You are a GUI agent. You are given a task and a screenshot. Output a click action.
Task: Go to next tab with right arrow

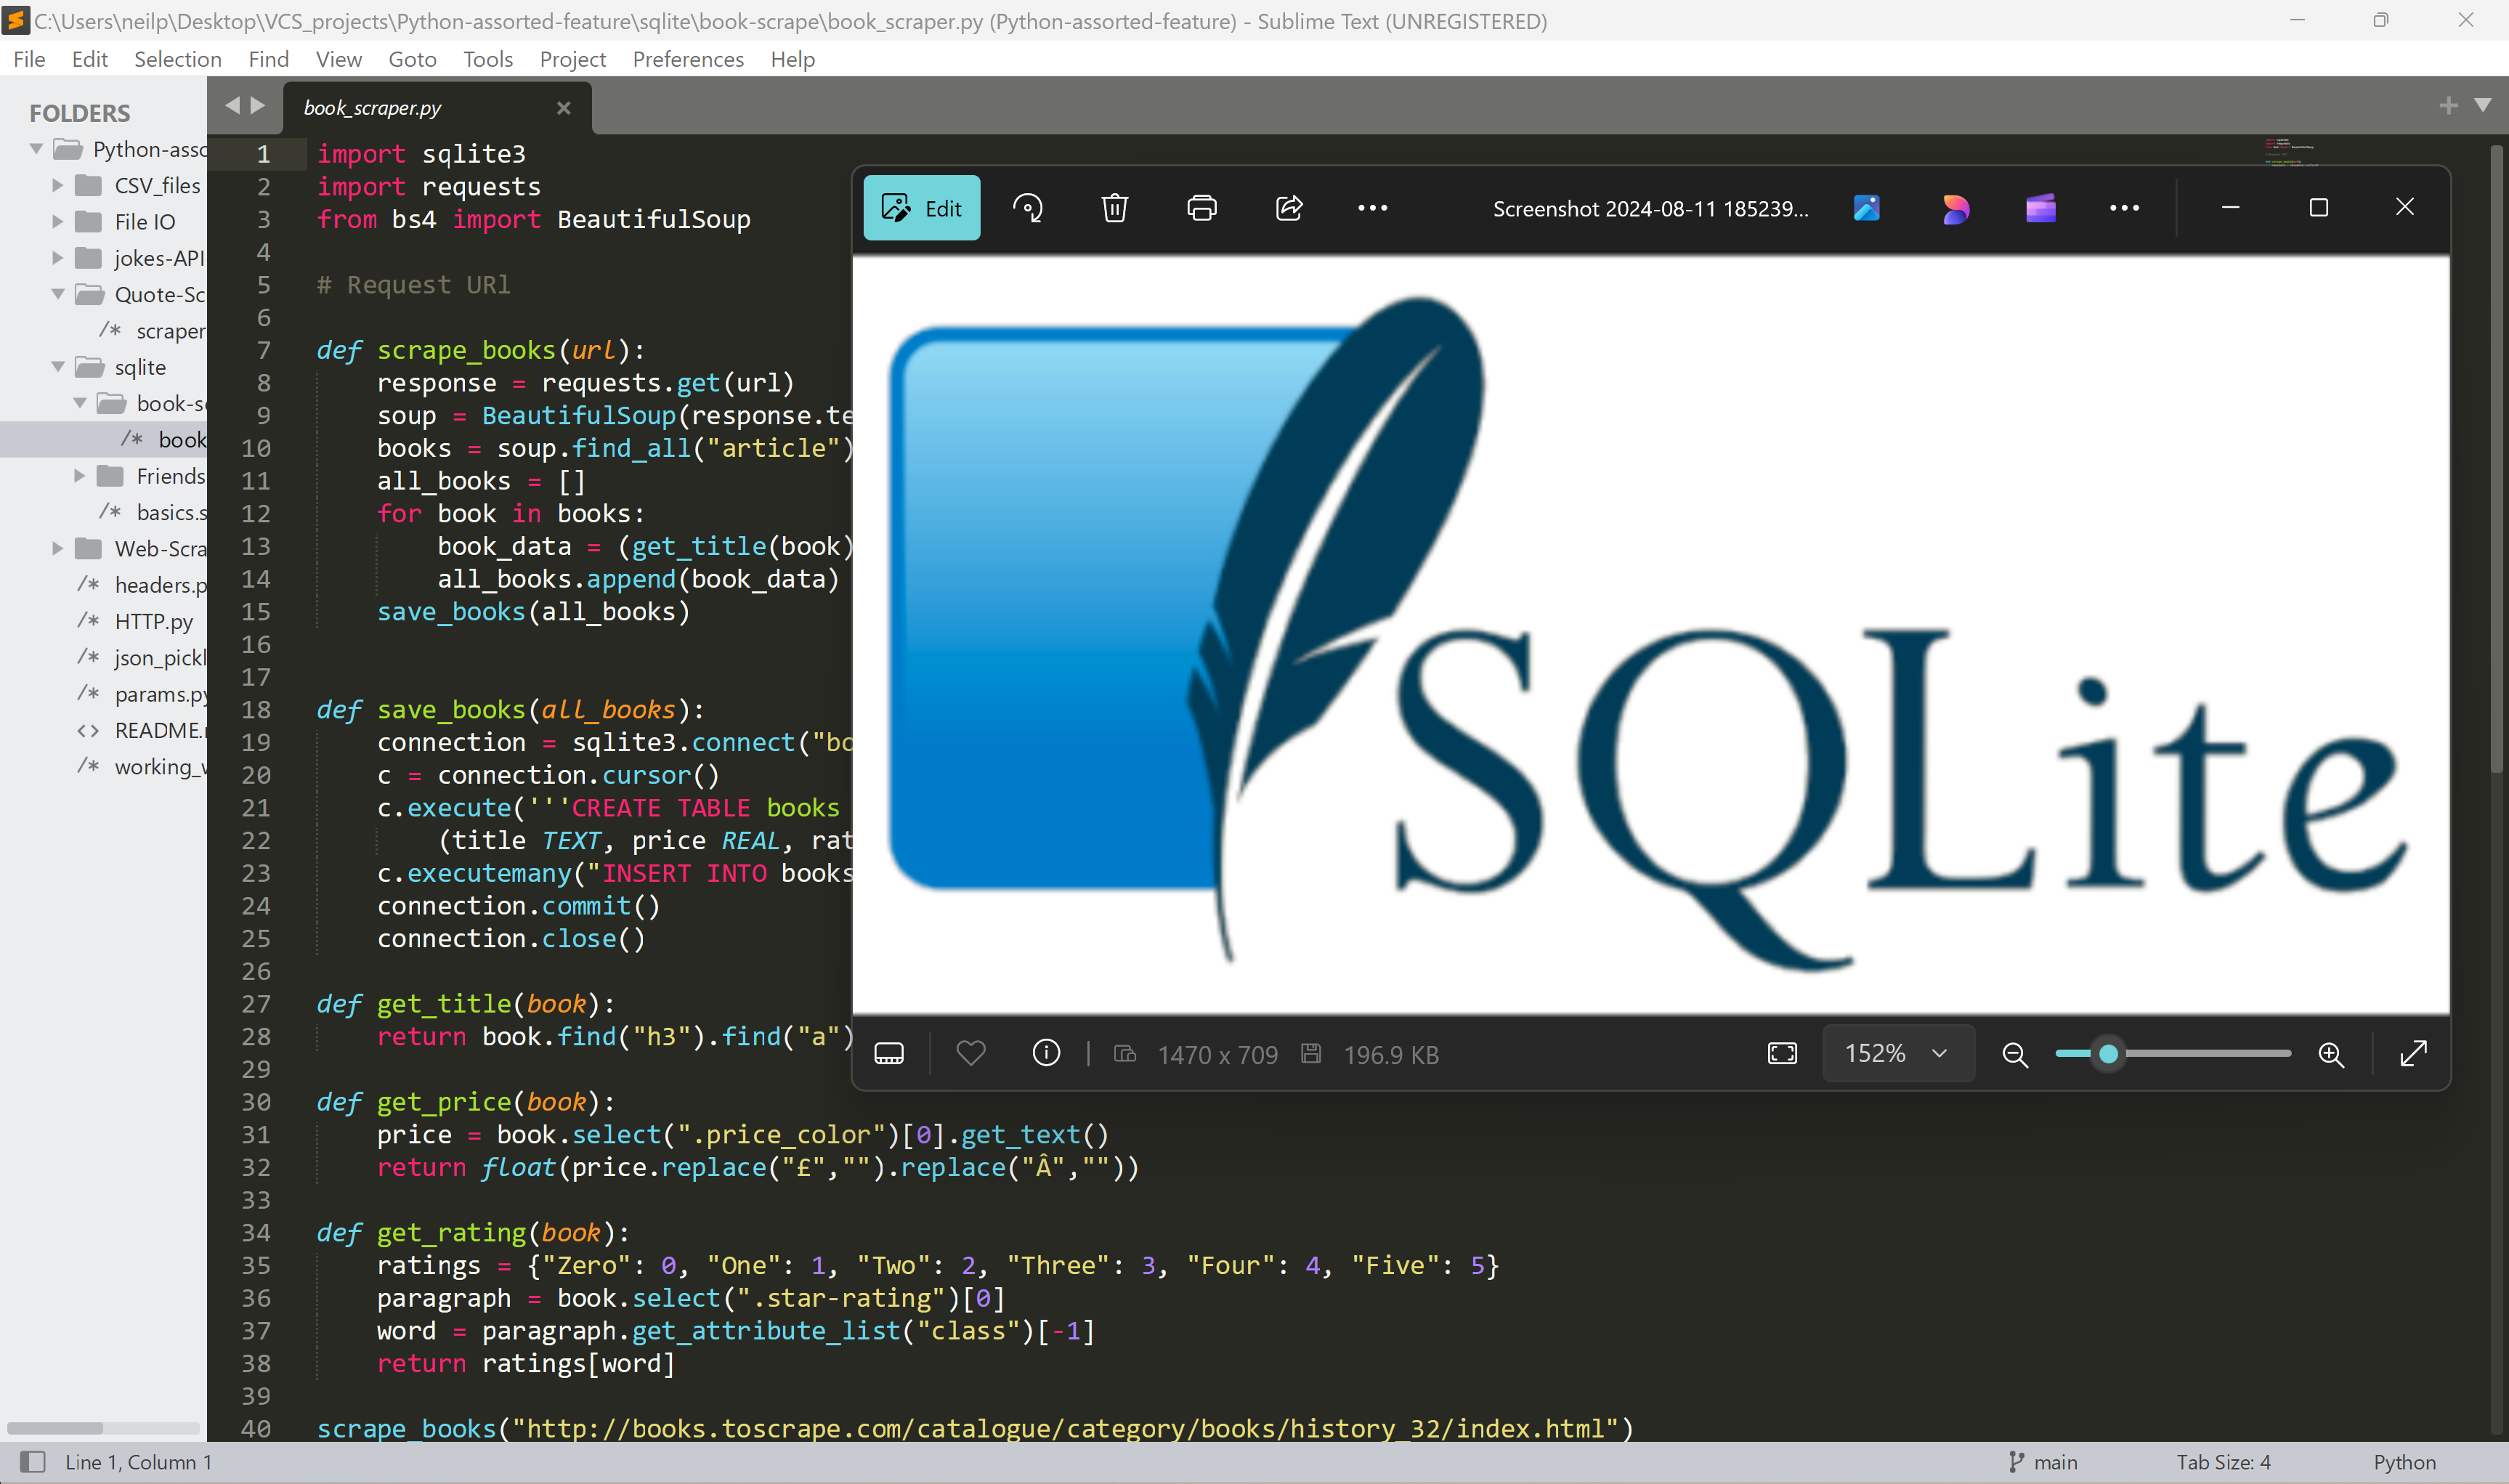257,105
